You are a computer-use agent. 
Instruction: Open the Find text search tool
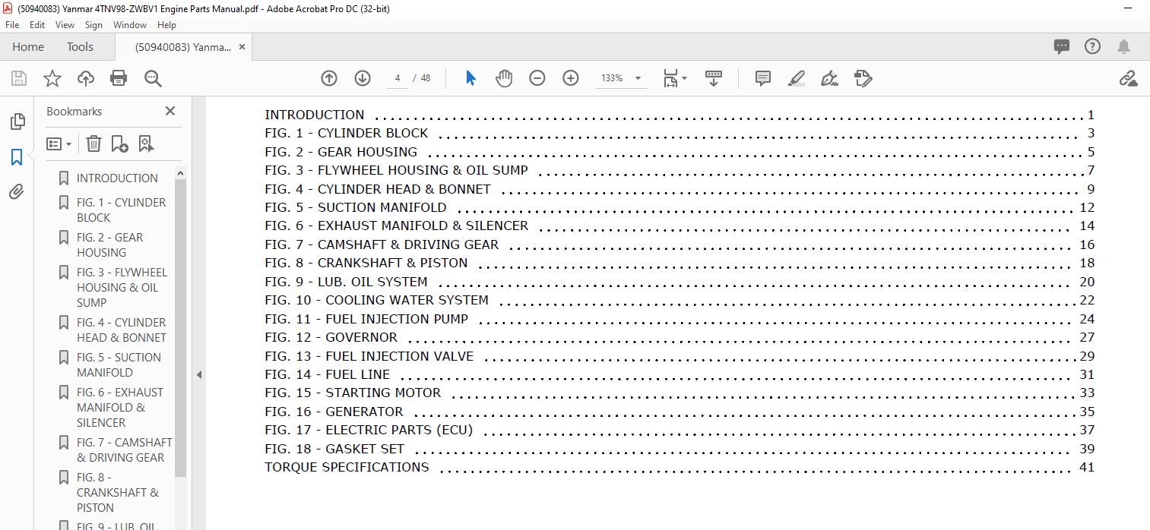153,78
